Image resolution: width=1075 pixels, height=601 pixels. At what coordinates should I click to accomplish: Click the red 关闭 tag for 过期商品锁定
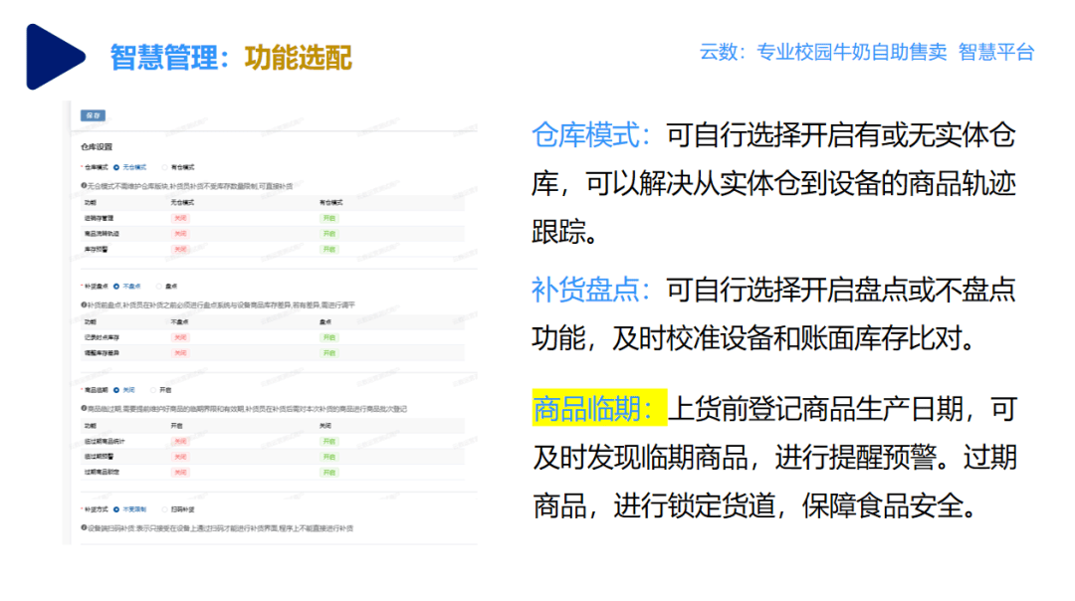pyautogui.click(x=180, y=472)
